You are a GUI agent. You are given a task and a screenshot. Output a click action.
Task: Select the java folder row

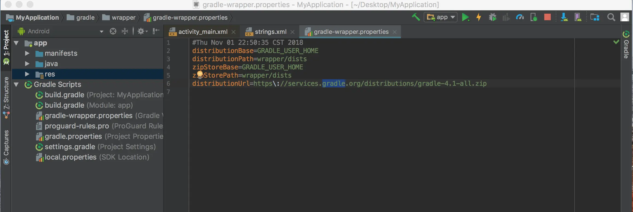[x=87, y=64]
